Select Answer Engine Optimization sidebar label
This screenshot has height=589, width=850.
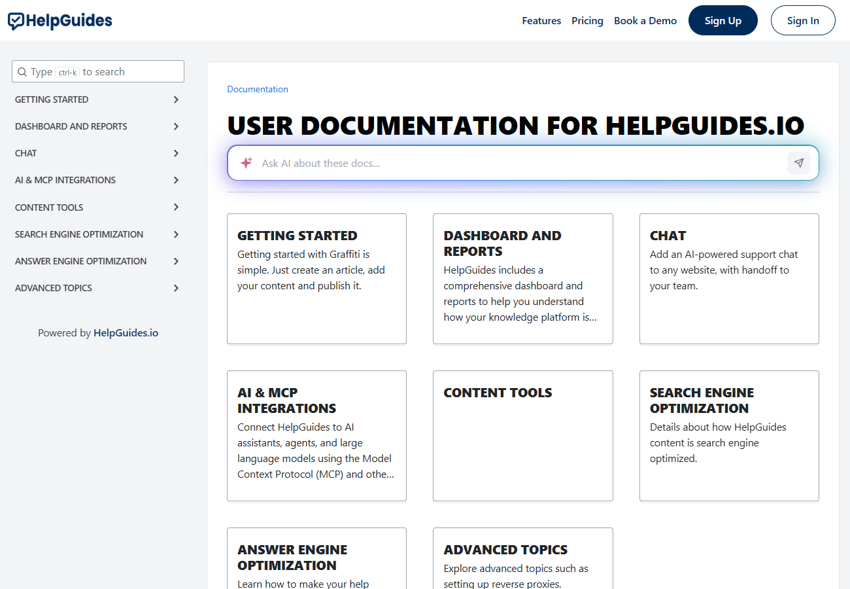click(x=81, y=261)
